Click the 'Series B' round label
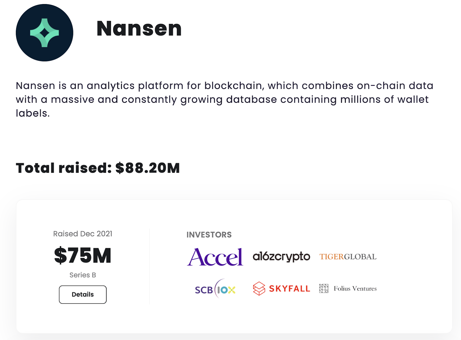The image size is (461, 340). click(x=83, y=275)
